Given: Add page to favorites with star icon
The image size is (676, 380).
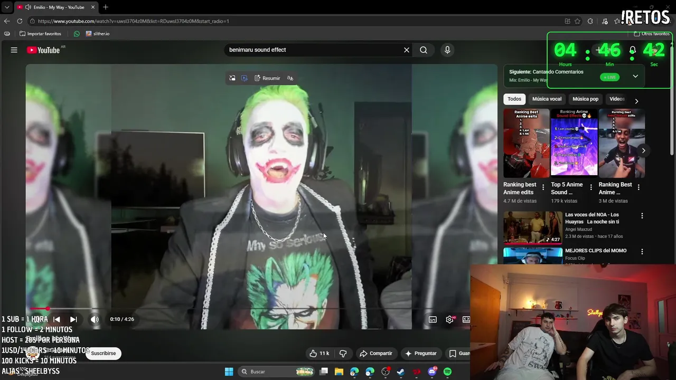Looking at the screenshot, I should pyautogui.click(x=578, y=21).
